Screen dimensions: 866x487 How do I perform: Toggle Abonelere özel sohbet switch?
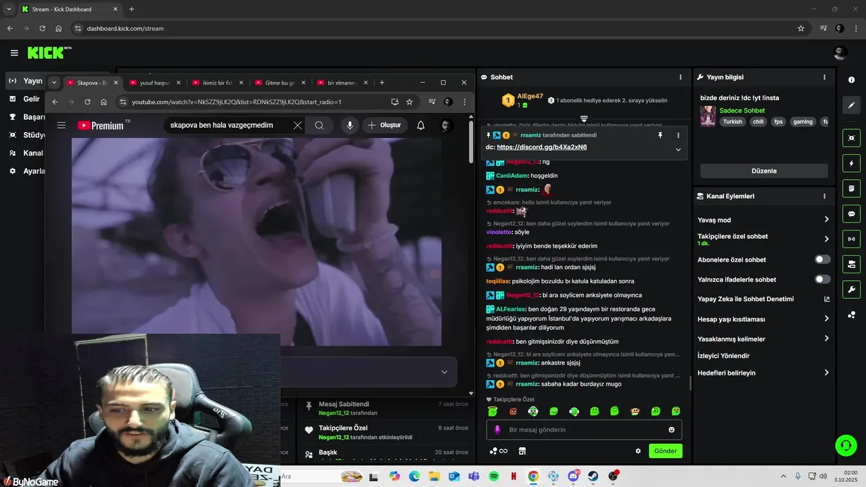click(823, 260)
